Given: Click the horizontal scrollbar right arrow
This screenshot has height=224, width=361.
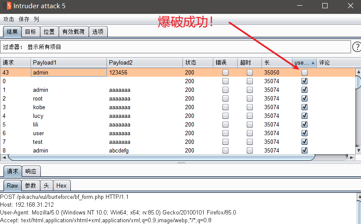Looking at the screenshot, I should coord(351,157).
